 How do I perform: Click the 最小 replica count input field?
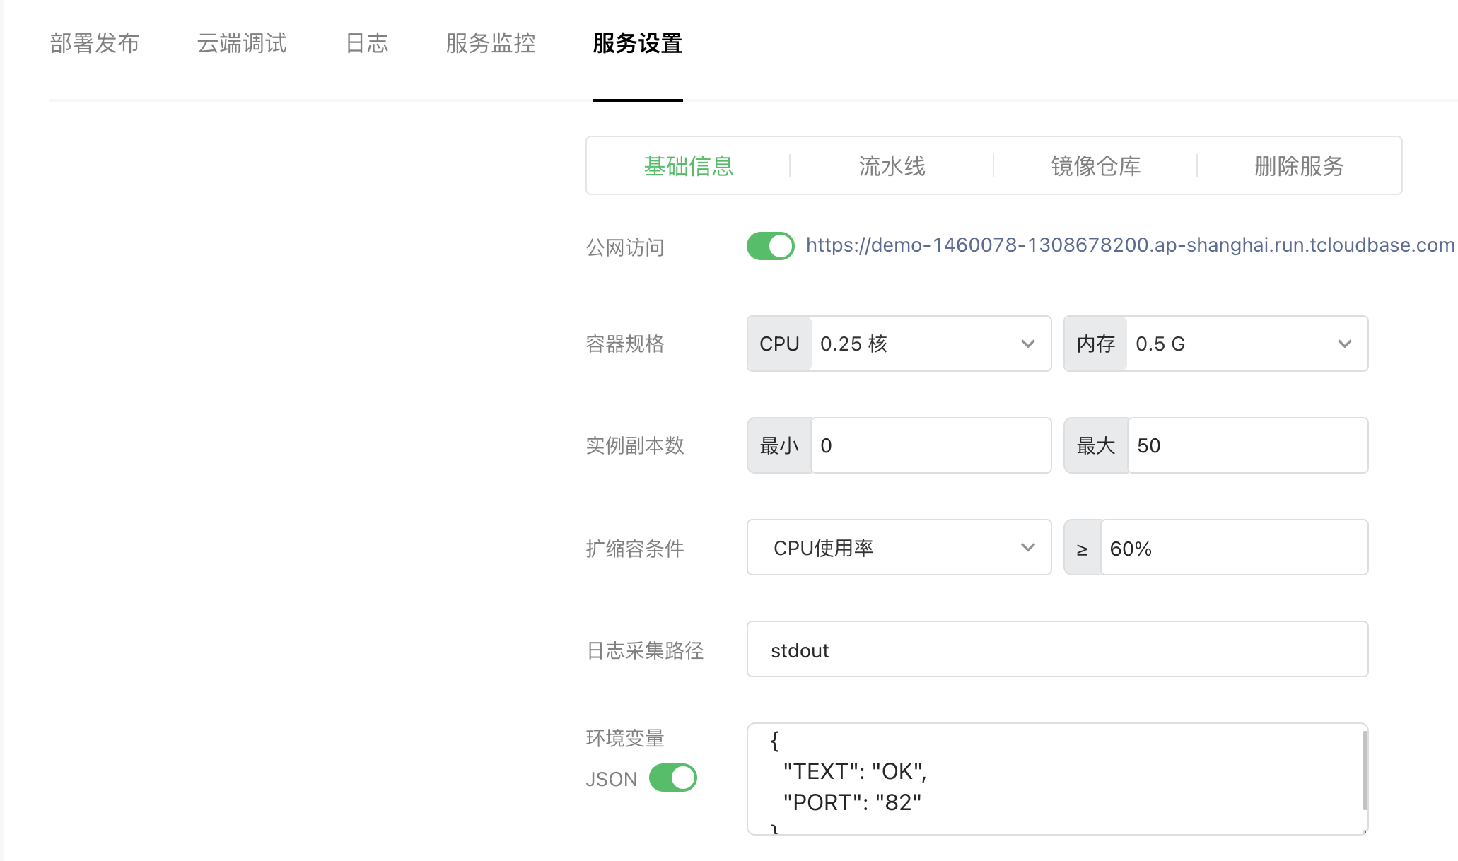(930, 445)
